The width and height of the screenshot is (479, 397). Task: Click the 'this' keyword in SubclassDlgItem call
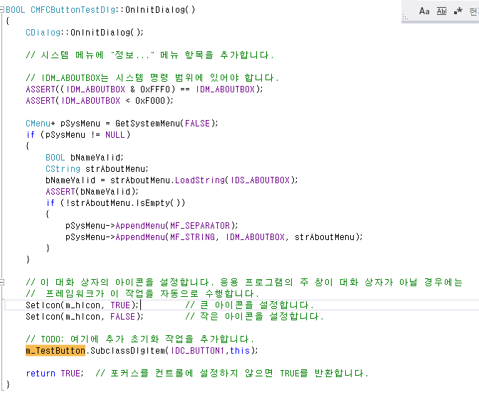(x=240, y=351)
